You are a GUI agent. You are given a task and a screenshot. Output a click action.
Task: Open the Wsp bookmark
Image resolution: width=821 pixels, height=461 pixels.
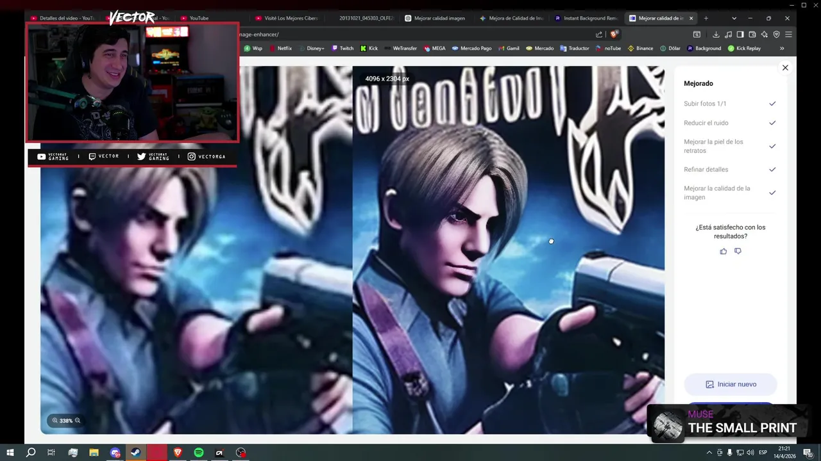pyautogui.click(x=253, y=48)
